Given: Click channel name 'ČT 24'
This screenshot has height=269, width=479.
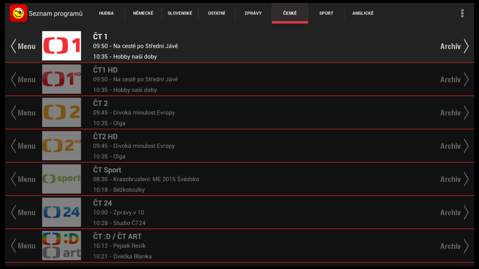Looking at the screenshot, I should pyautogui.click(x=103, y=203).
